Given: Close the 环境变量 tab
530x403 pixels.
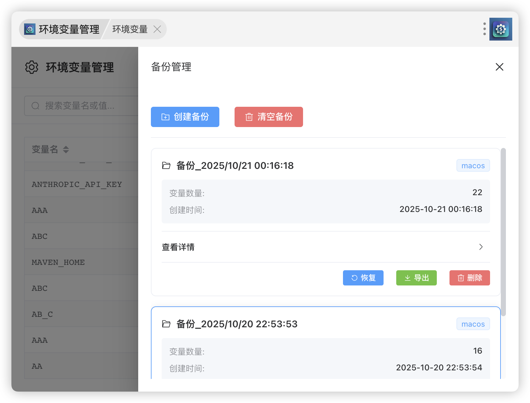Looking at the screenshot, I should pos(157,29).
